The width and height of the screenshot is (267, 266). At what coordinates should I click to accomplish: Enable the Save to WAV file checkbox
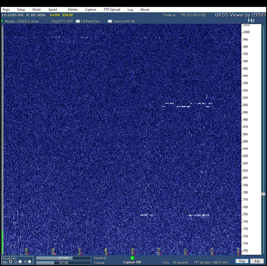click(110, 21)
